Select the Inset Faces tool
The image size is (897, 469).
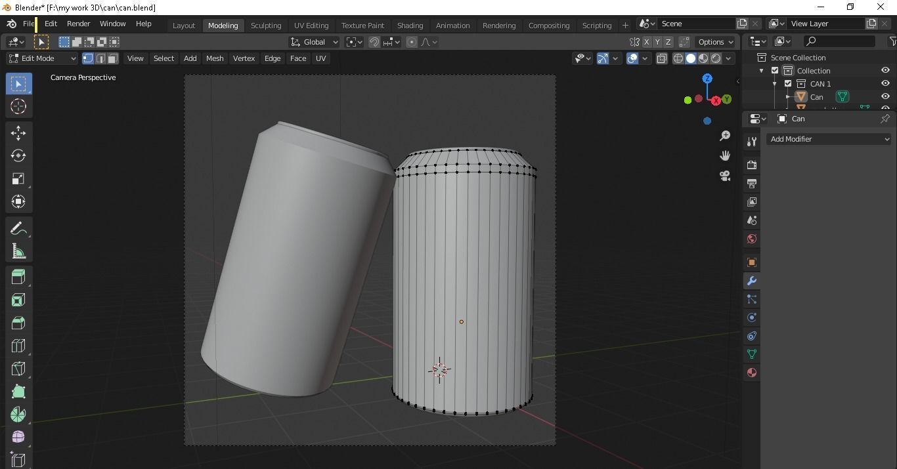point(18,300)
